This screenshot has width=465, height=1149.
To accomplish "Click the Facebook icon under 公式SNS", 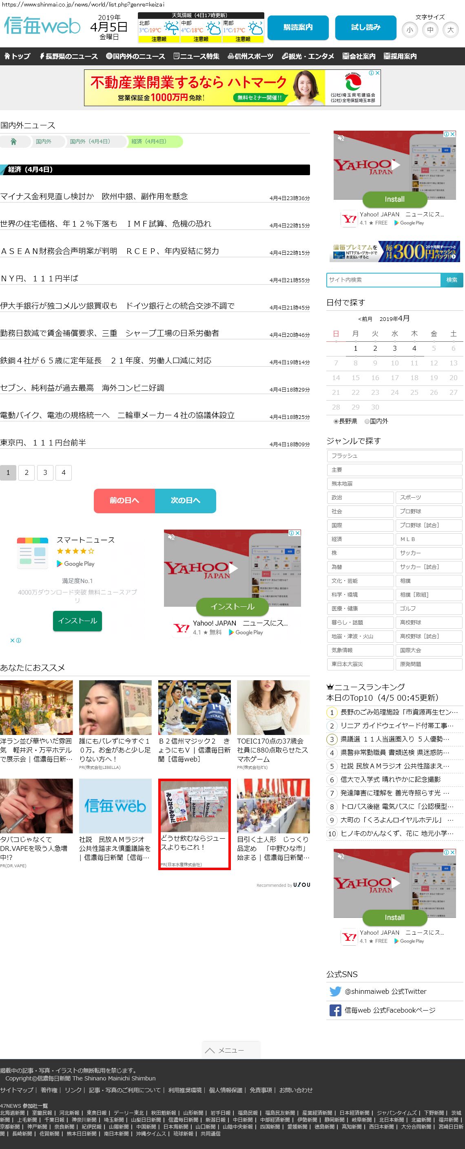I will (335, 1010).
